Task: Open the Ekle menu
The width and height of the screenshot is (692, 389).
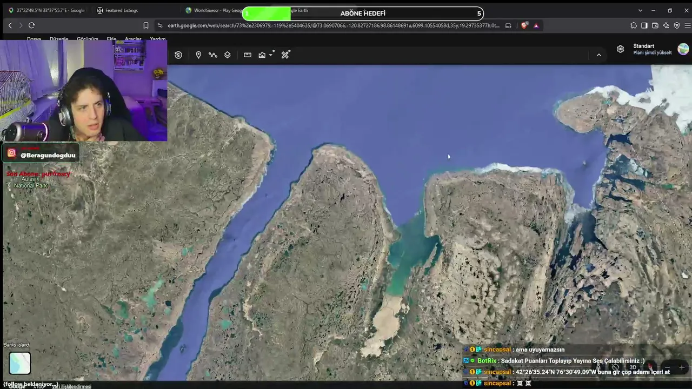Action: (111, 39)
